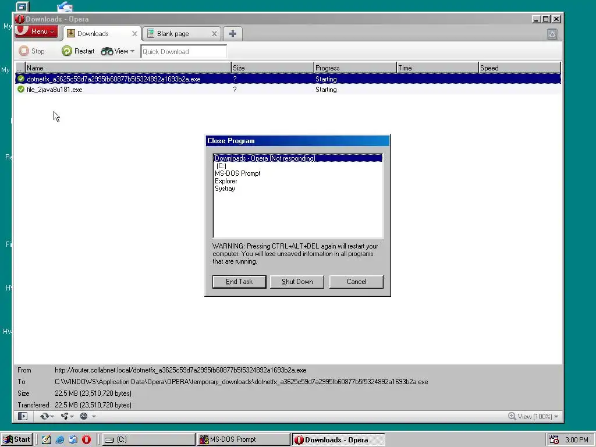Open the red Opera Menu button

(x=37, y=31)
